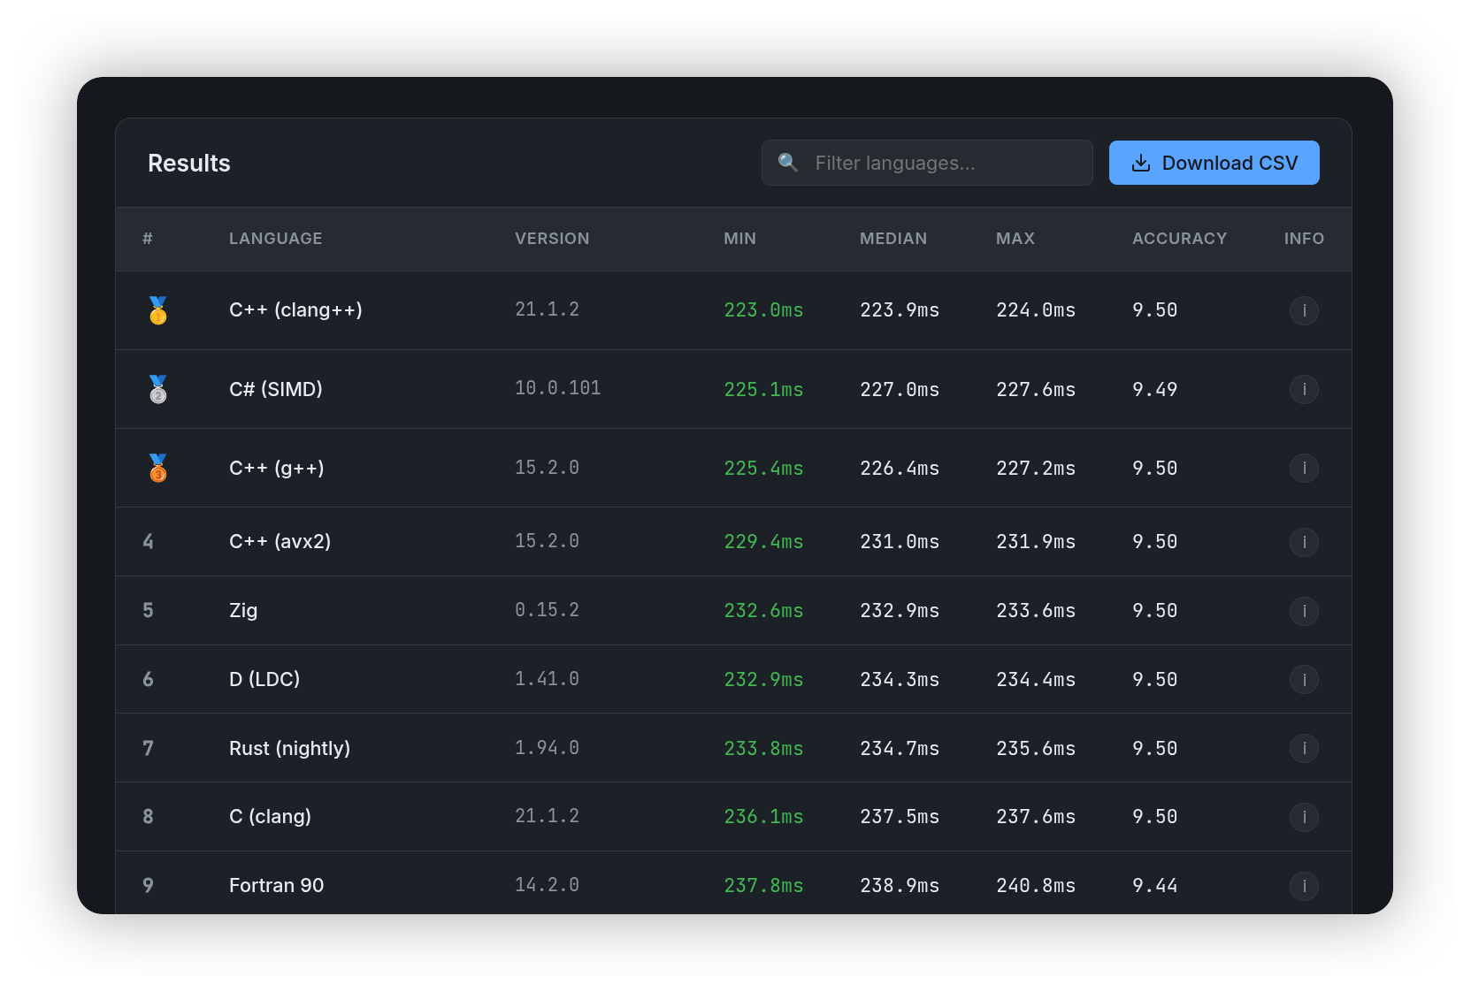
Task: Click the Version column header
Action: (x=552, y=239)
